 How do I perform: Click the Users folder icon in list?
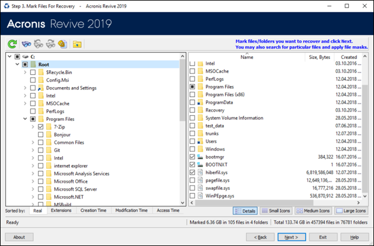click(200, 141)
